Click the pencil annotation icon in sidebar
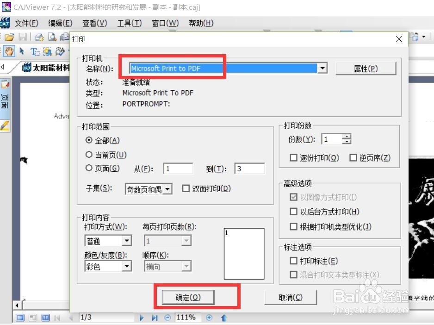Image resolution: width=434 pixels, height=325 pixels. (x=5, y=125)
